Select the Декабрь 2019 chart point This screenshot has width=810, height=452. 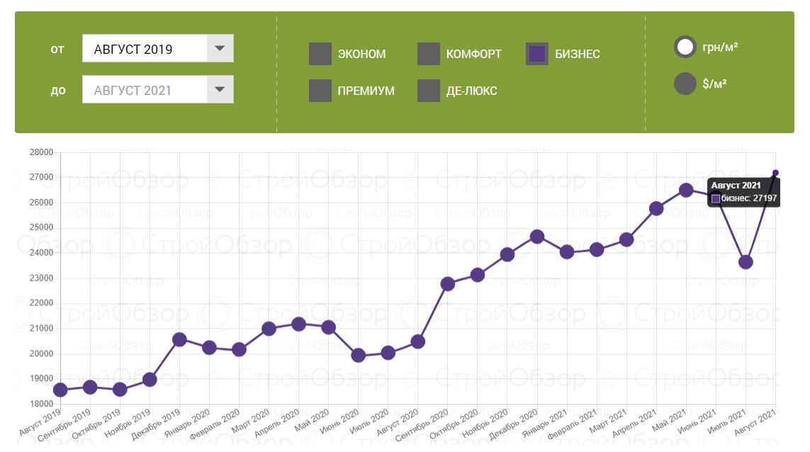coord(180,339)
